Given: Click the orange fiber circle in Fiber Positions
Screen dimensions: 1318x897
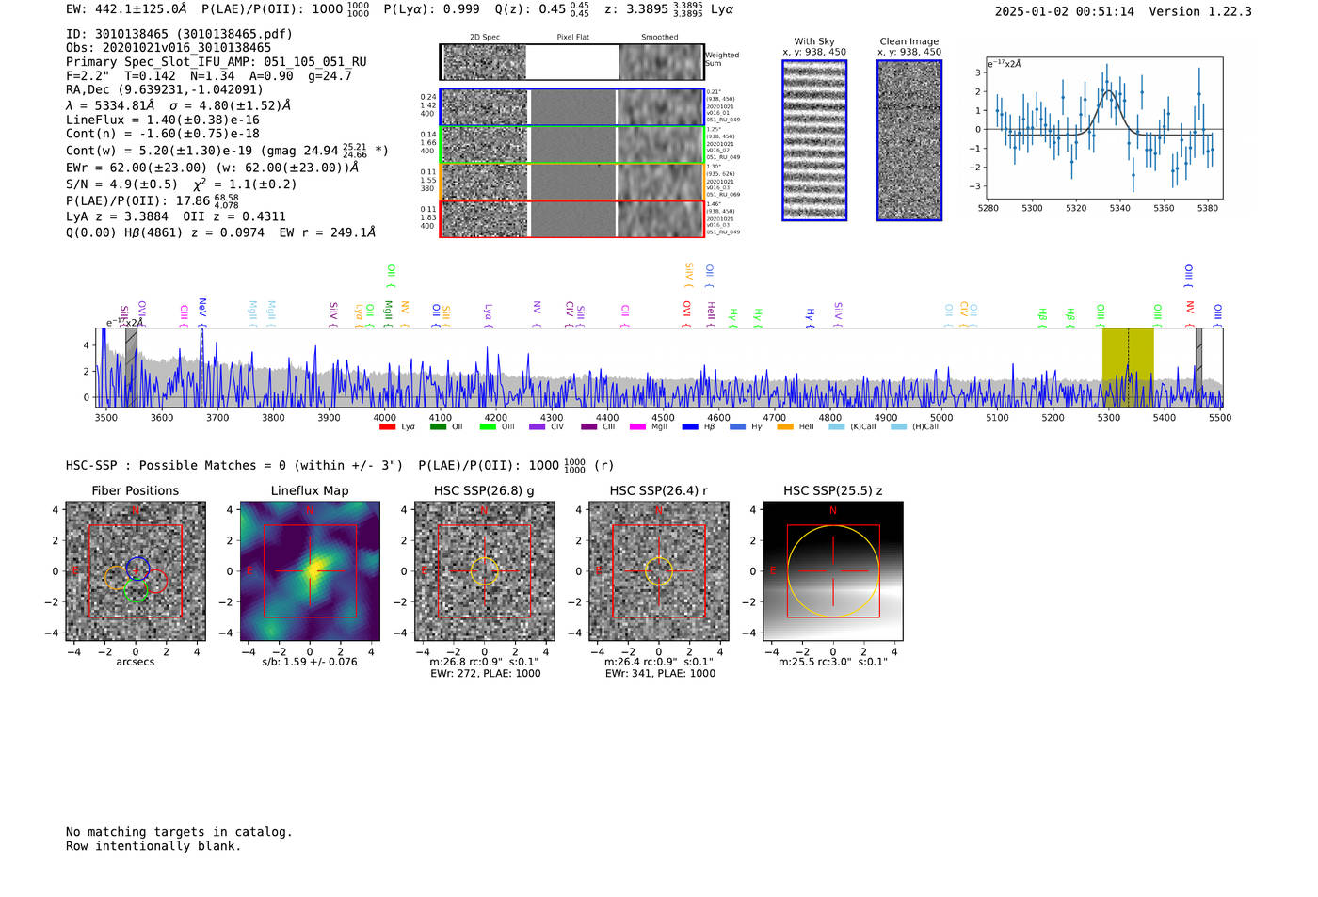Looking at the screenshot, I should (116, 580).
